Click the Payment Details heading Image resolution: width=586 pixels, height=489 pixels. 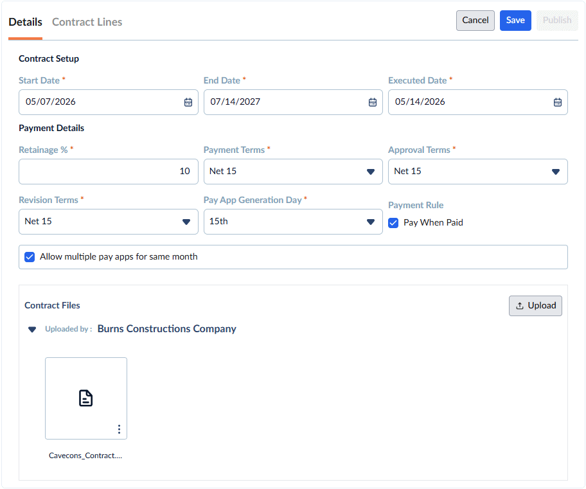(51, 129)
